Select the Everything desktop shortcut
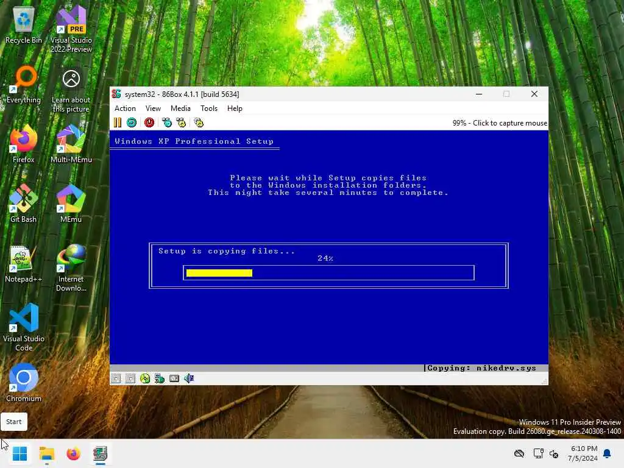 point(24,85)
